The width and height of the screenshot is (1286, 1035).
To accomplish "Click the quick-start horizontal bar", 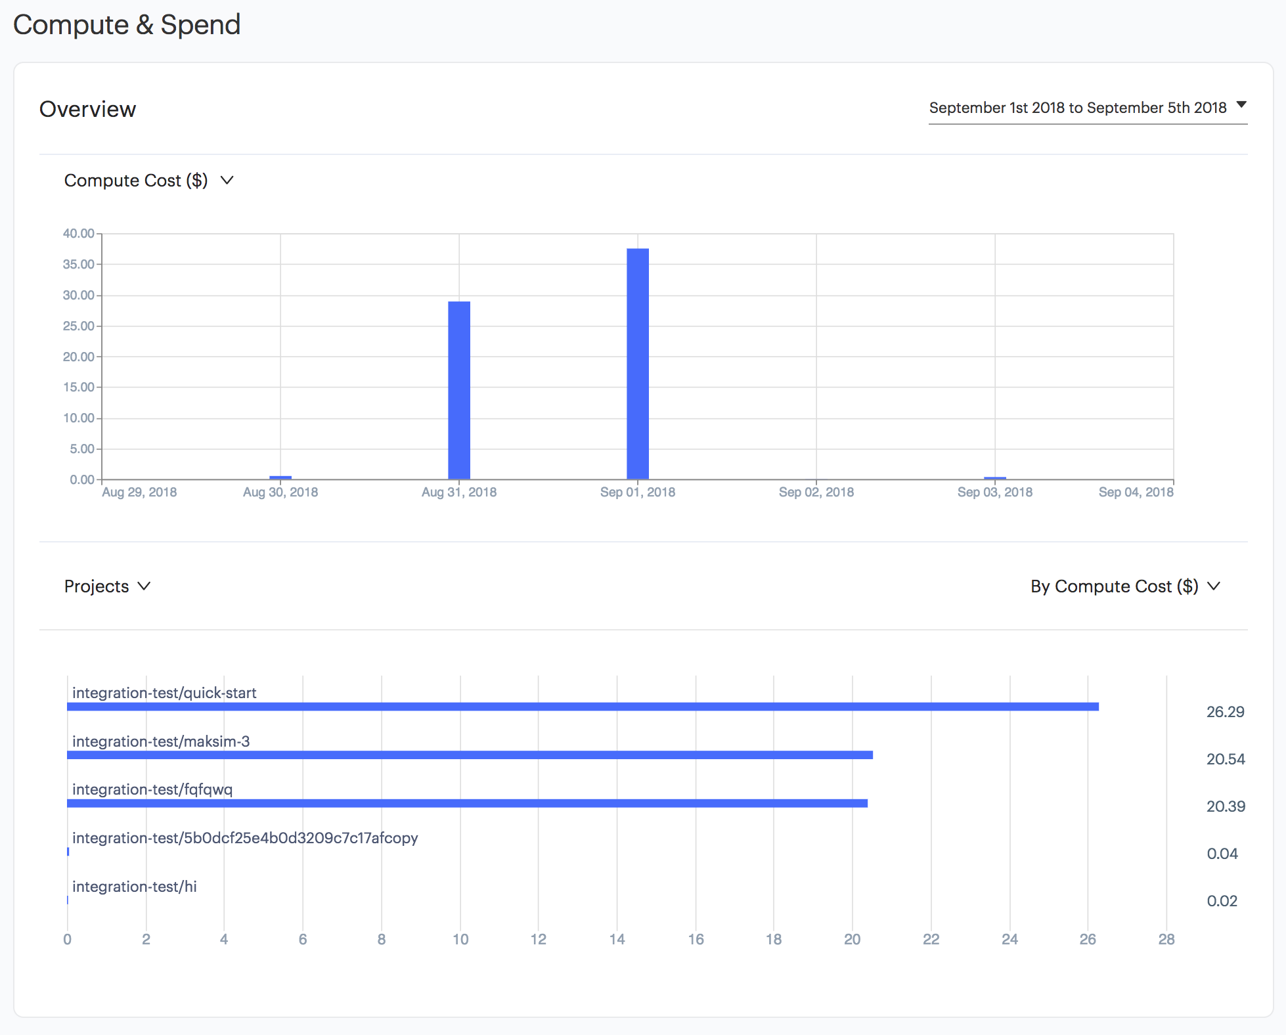I will click(x=583, y=707).
